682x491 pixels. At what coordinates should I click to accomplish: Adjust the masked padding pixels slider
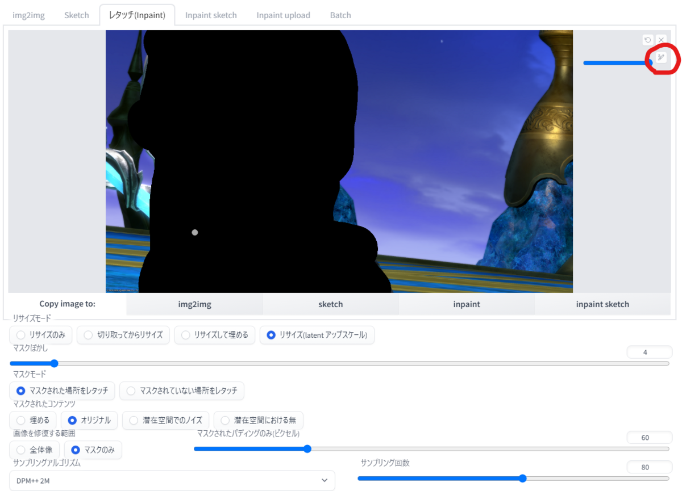[x=432, y=448]
